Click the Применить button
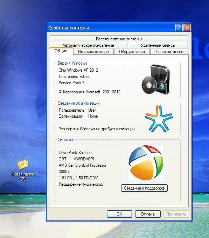The width and height of the screenshot is (209, 238). pos(176,214)
